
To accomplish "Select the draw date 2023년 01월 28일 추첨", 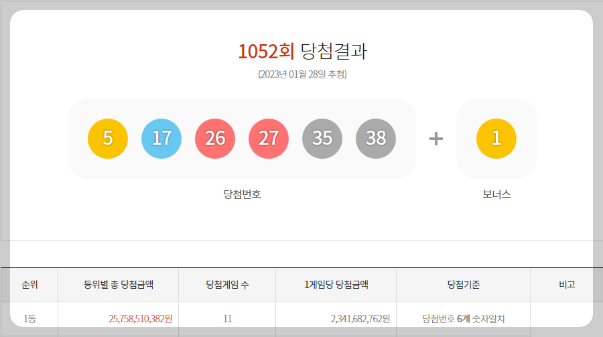I will coord(303,74).
